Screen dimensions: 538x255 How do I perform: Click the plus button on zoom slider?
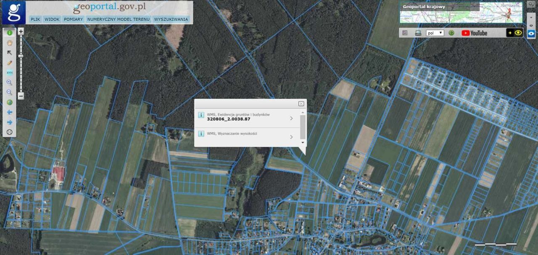[x=21, y=31]
